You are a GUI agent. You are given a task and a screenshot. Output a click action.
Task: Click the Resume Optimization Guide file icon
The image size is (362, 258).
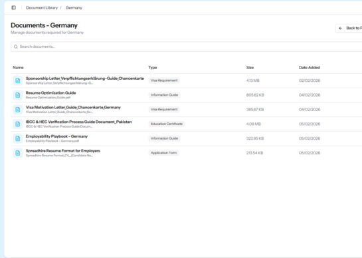18,95
